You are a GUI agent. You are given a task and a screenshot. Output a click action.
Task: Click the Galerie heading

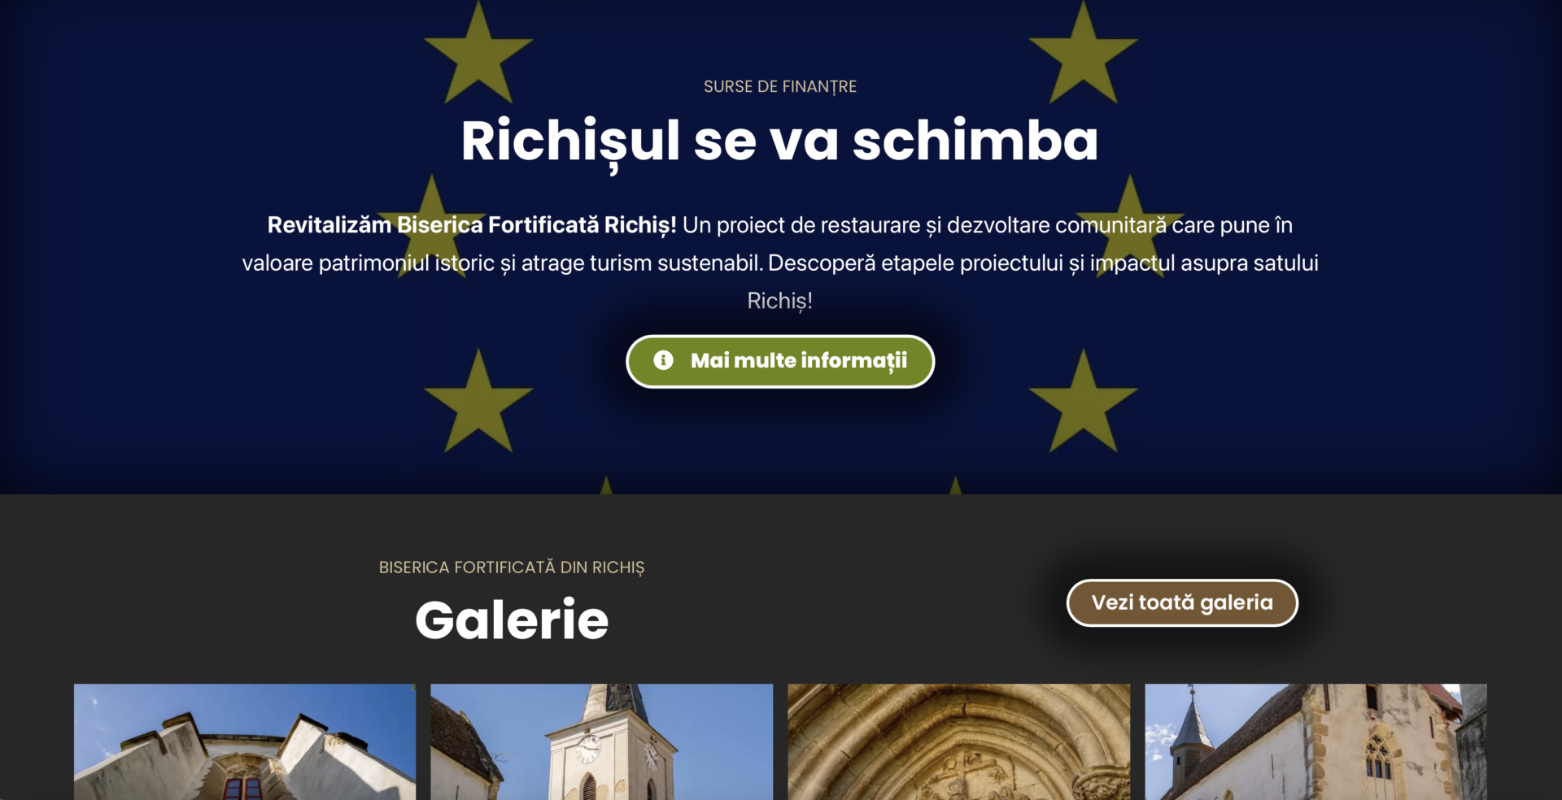pyautogui.click(x=512, y=620)
